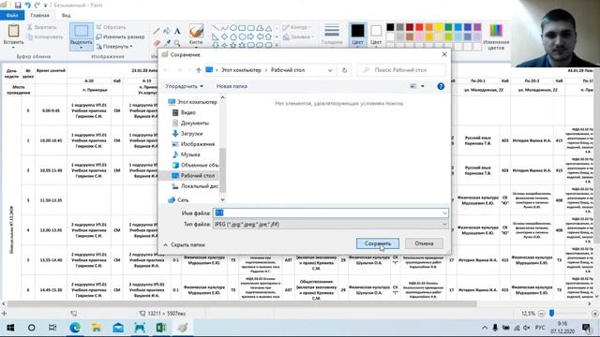Select the Color picker eyedropper tool

coord(167,43)
